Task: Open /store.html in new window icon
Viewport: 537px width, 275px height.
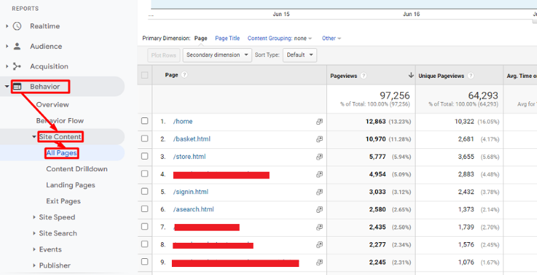Action: point(320,157)
